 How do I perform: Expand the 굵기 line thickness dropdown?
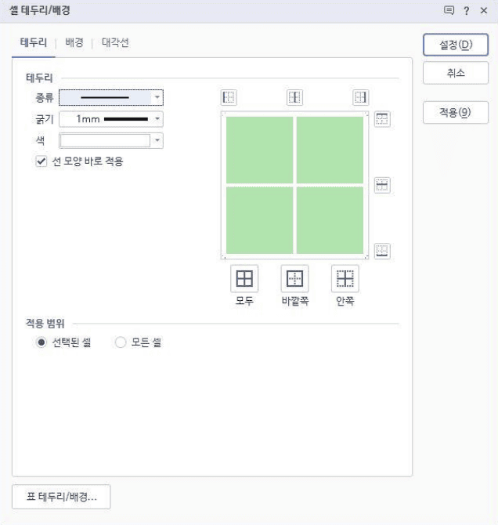click(157, 119)
